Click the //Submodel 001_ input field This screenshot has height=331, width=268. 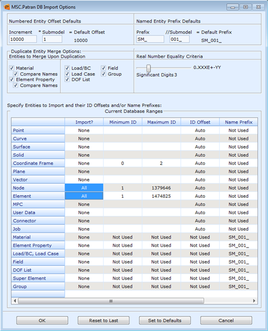[x=180, y=39]
